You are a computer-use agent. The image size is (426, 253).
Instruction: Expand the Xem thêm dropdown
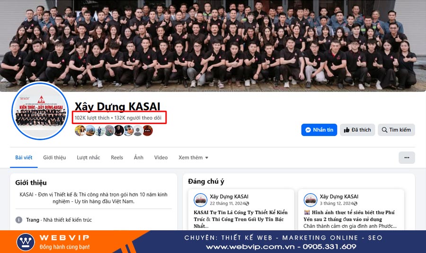point(193,157)
